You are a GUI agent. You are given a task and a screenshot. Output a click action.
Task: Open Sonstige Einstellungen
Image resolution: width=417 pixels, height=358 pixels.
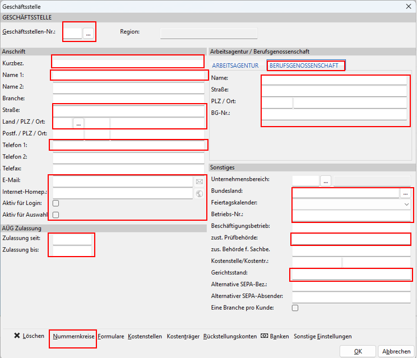tap(323, 337)
